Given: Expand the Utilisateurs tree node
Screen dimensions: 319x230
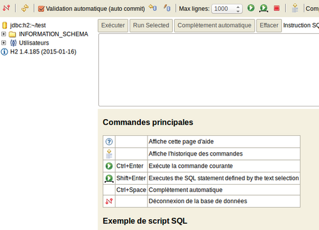Looking at the screenshot, I should pos(3,43).
